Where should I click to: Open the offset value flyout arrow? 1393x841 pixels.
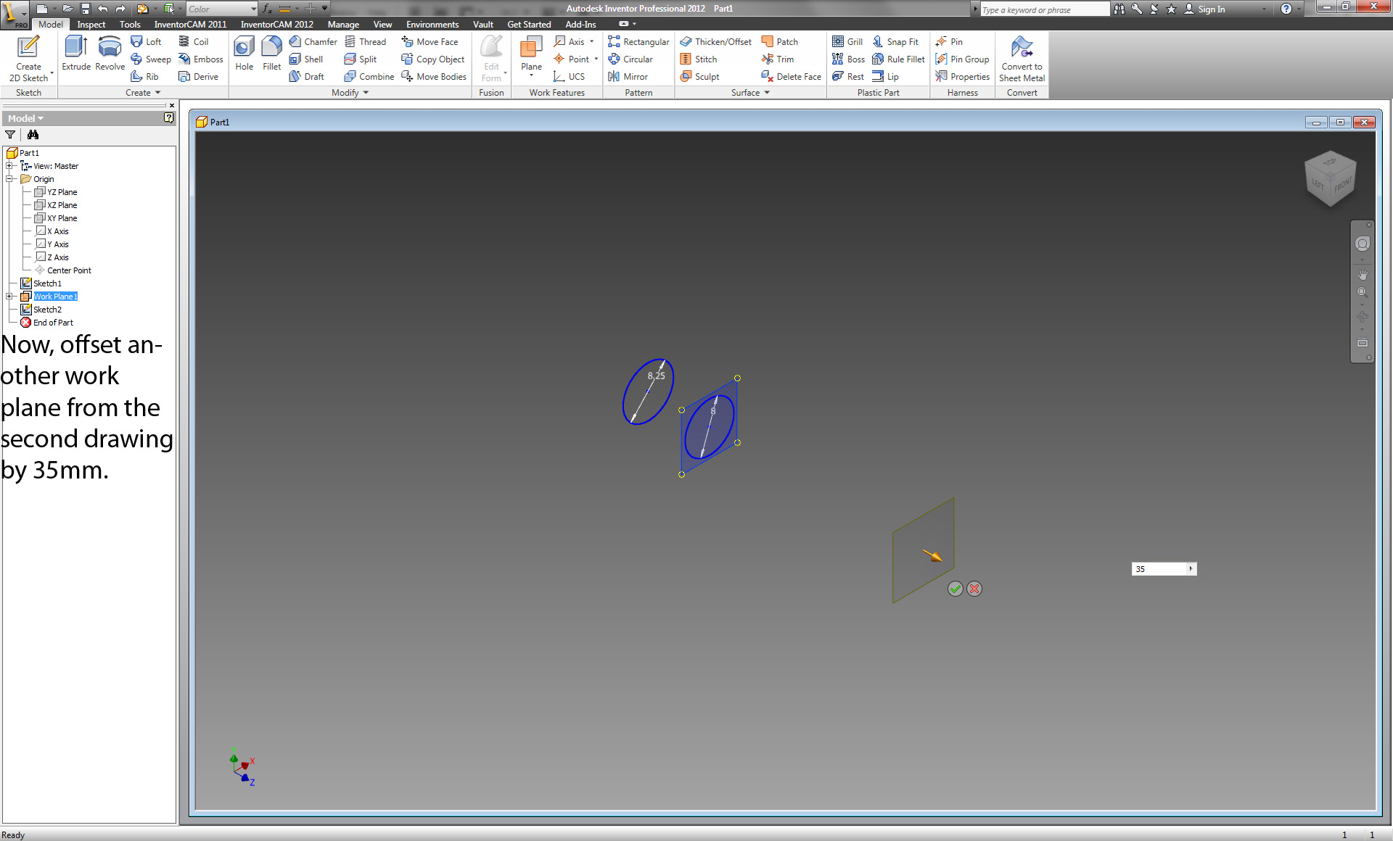tap(1191, 569)
